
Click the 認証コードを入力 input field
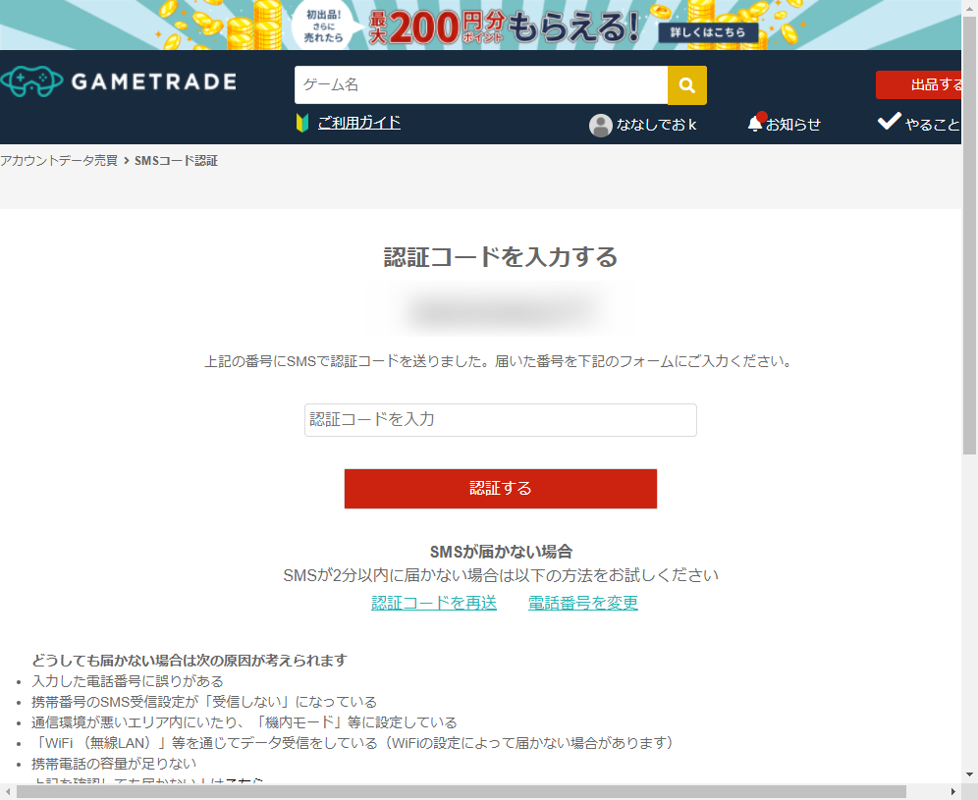(501, 419)
